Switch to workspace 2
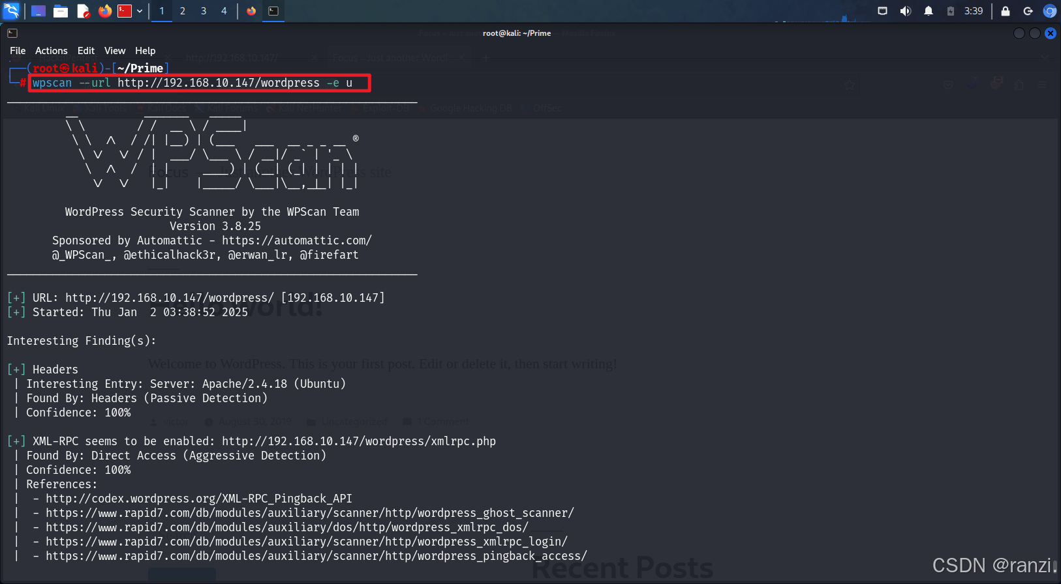The width and height of the screenshot is (1061, 584). coord(183,11)
